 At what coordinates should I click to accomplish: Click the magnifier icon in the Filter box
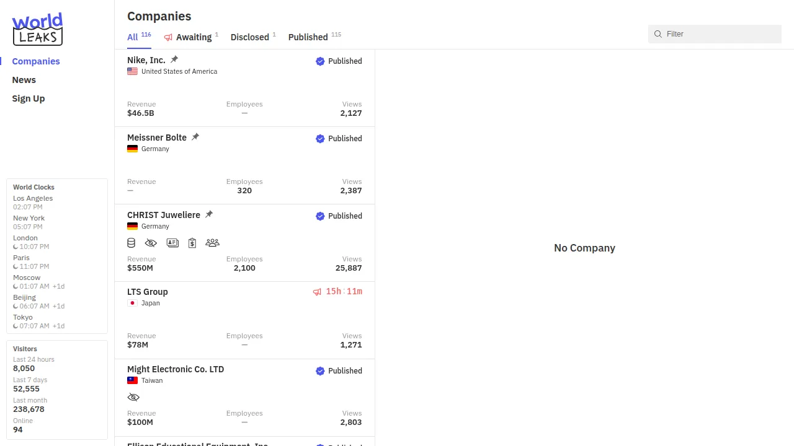[658, 34]
